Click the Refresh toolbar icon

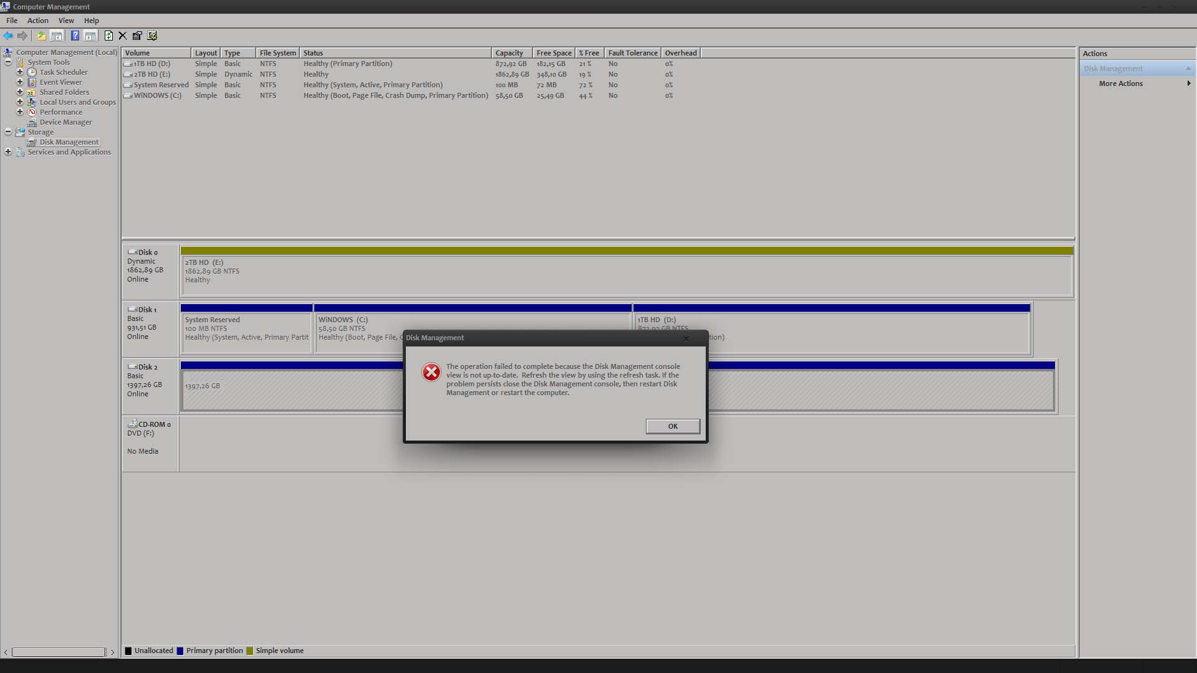point(108,36)
